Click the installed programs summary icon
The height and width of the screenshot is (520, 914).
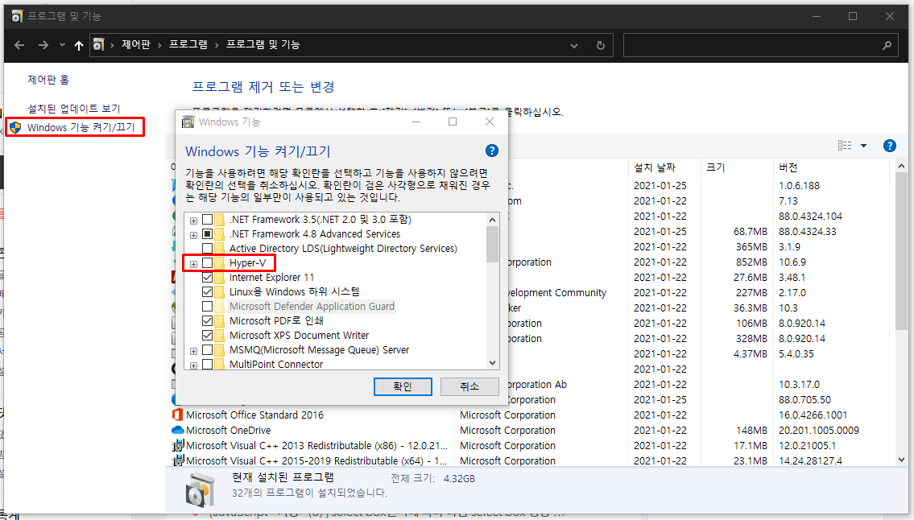pyautogui.click(x=200, y=489)
